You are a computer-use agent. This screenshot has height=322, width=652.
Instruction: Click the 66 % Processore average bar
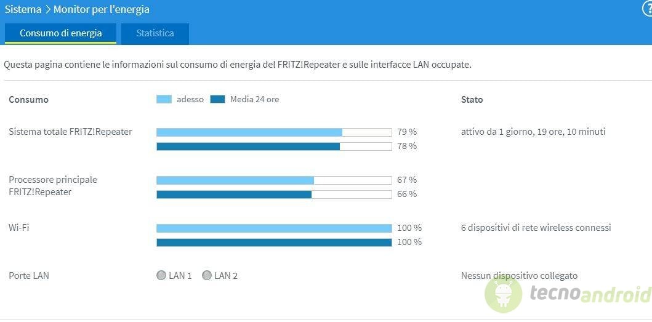(274, 195)
